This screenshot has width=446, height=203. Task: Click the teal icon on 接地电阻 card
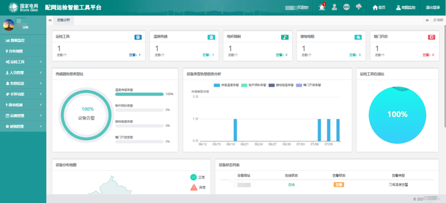click(358, 37)
